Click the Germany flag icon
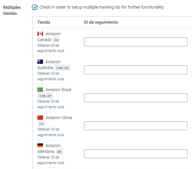Screen dimensions: 192x169 coord(40,145)
